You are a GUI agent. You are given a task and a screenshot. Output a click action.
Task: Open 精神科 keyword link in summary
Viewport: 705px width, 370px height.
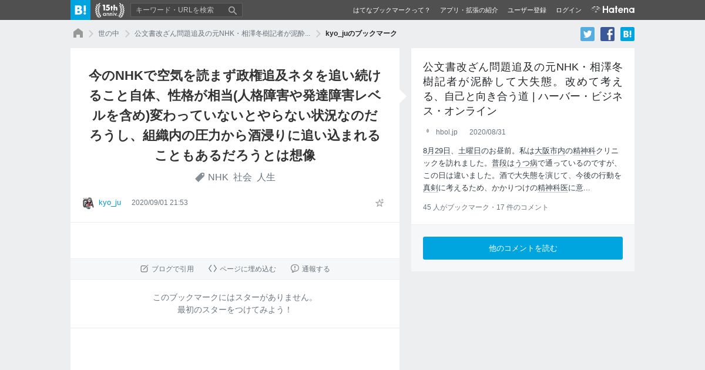click(x=584, y=151)
